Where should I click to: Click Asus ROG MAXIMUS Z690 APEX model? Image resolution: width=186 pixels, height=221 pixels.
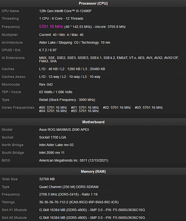click(x=64, y=130)
